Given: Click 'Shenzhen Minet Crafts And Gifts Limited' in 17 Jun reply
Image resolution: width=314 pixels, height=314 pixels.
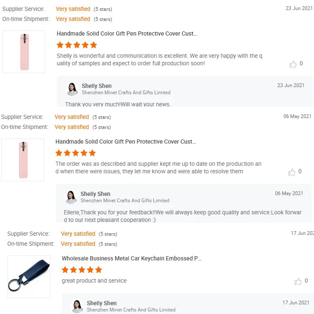Looking at the screenshot, I should [x=131, y=310].
